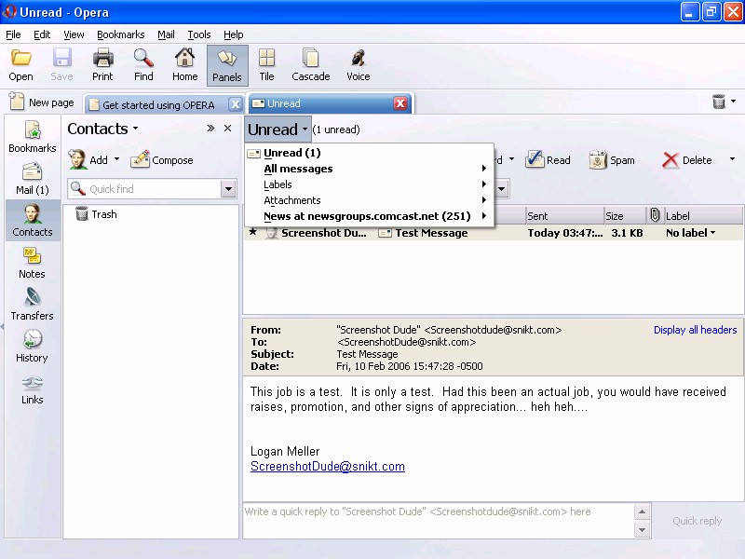Open the Bookmarks panel icon

[32, 137]
